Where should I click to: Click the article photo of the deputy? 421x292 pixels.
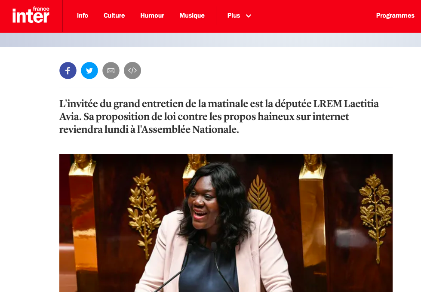tap(226, 223)
